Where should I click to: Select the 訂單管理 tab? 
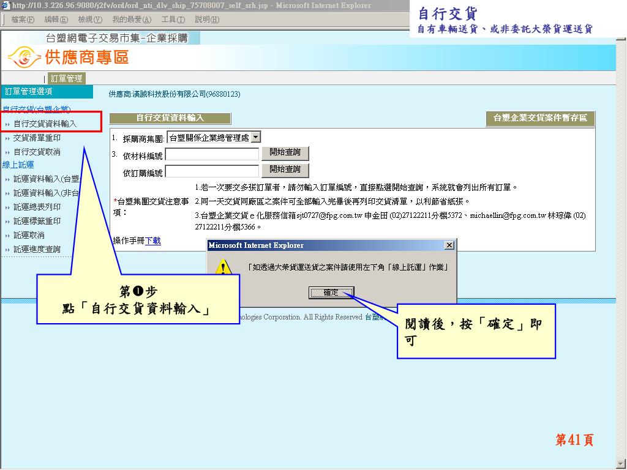pyautogui.click(x=66, y=78)
